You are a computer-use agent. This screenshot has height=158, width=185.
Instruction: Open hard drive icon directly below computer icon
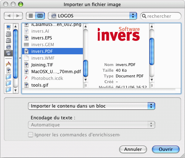click(9, 34)
